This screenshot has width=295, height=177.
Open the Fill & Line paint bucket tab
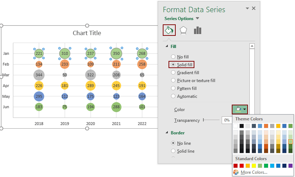tap(169, 30)
